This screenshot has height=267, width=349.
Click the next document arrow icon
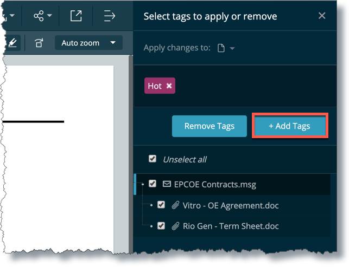tap(110, 16)
